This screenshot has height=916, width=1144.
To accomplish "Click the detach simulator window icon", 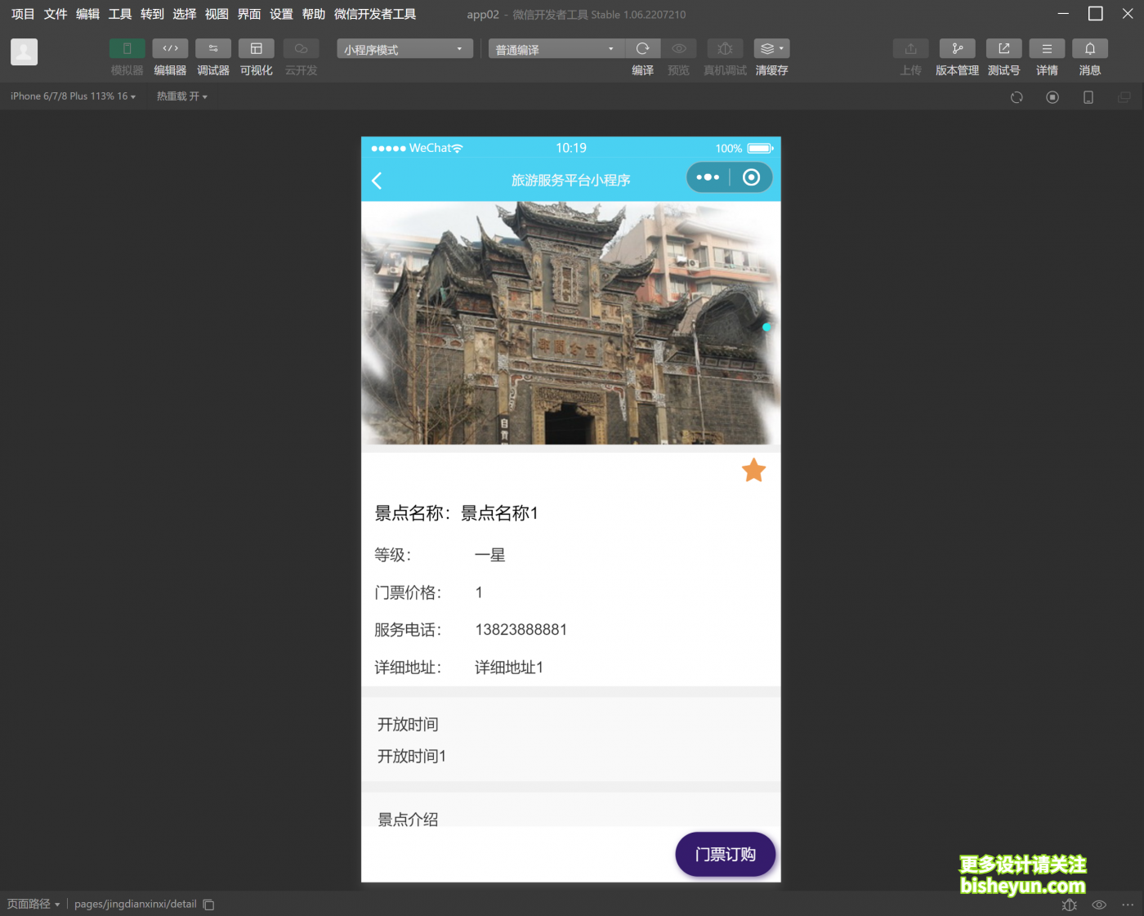I will [1124, 97].
